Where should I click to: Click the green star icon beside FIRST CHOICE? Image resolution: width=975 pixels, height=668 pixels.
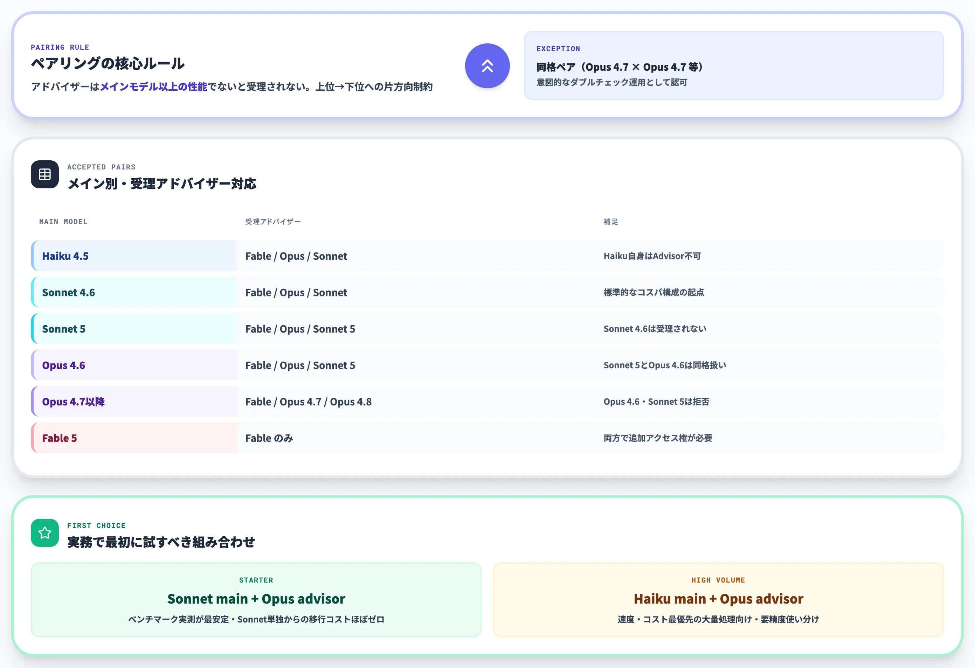point(45,533)
